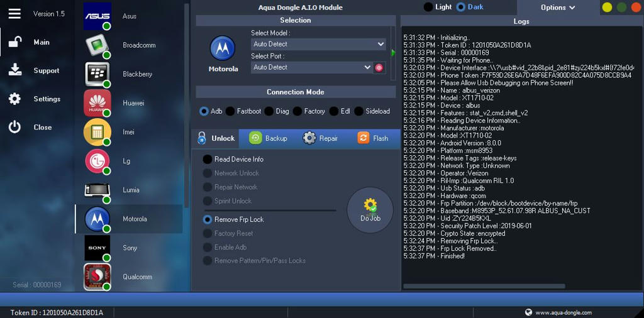Choose Adb connection mode

(211, 111)
